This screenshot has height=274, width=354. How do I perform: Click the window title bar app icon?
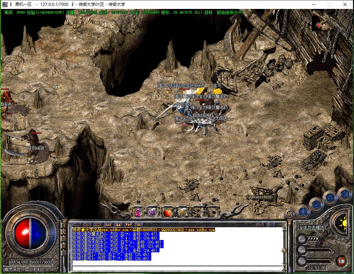5,4
